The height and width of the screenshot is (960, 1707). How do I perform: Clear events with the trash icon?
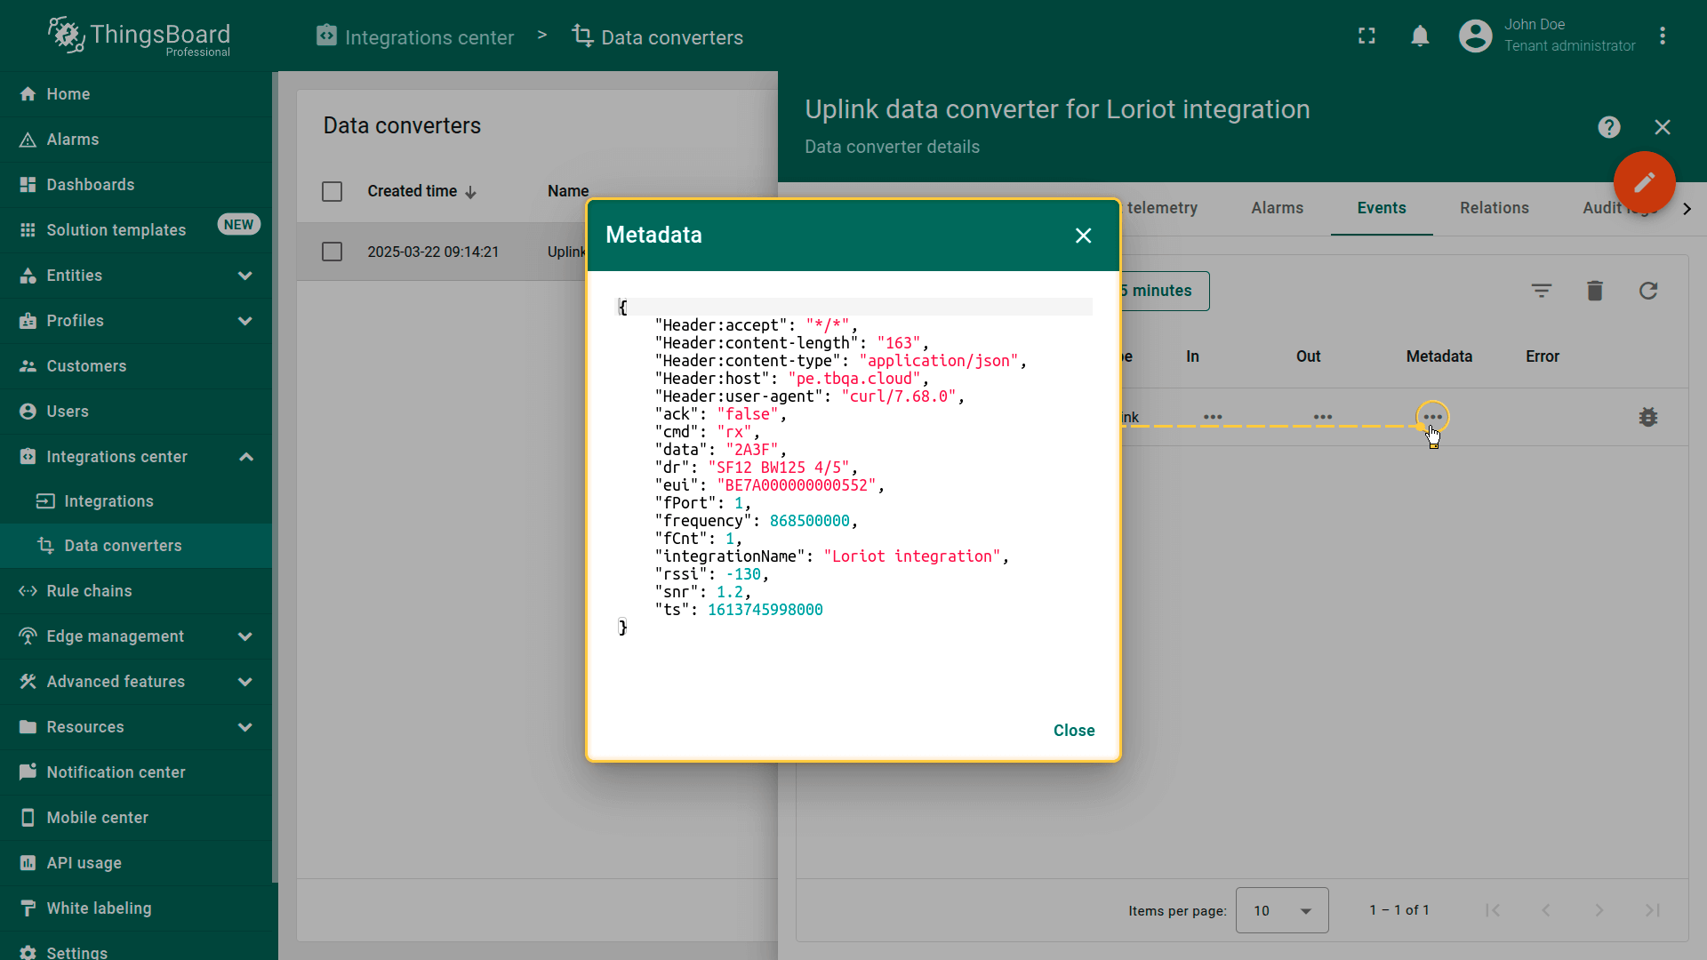tap(1594, 291)
